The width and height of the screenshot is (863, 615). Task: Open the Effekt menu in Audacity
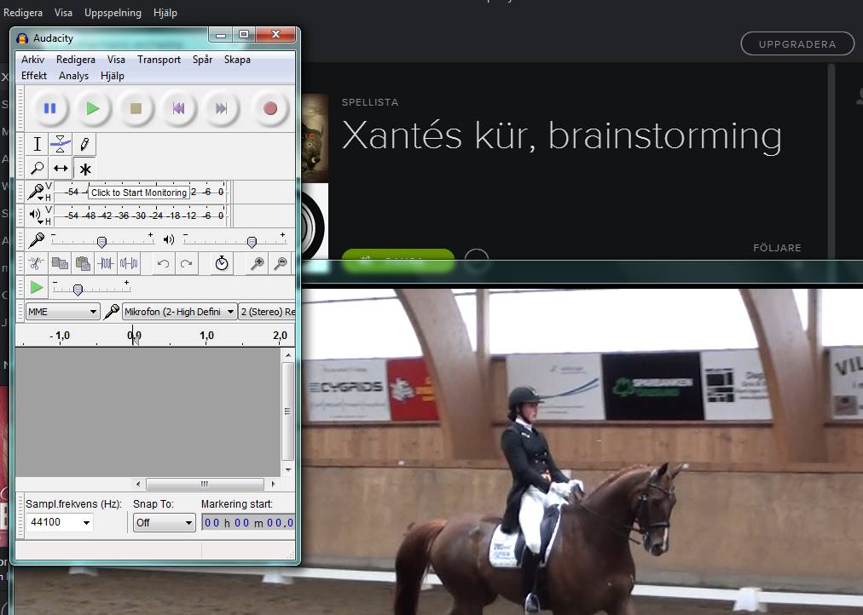(34, 75)
